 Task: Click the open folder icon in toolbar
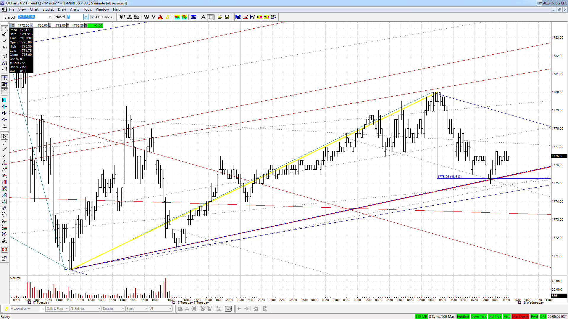pos(220,17)
